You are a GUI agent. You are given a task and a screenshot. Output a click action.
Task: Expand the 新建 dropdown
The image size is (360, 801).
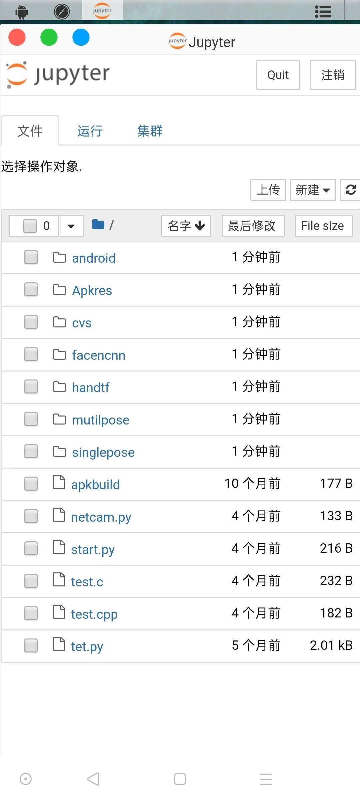(x=313, y=190)
